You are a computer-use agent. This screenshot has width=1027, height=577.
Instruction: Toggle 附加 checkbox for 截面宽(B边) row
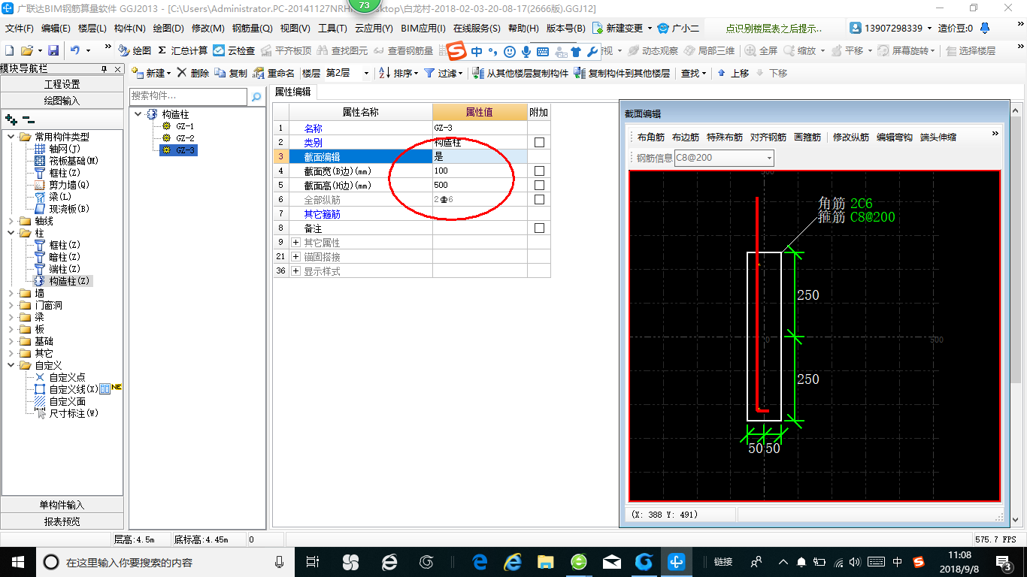pyautogui.click(x=538, y=171)
